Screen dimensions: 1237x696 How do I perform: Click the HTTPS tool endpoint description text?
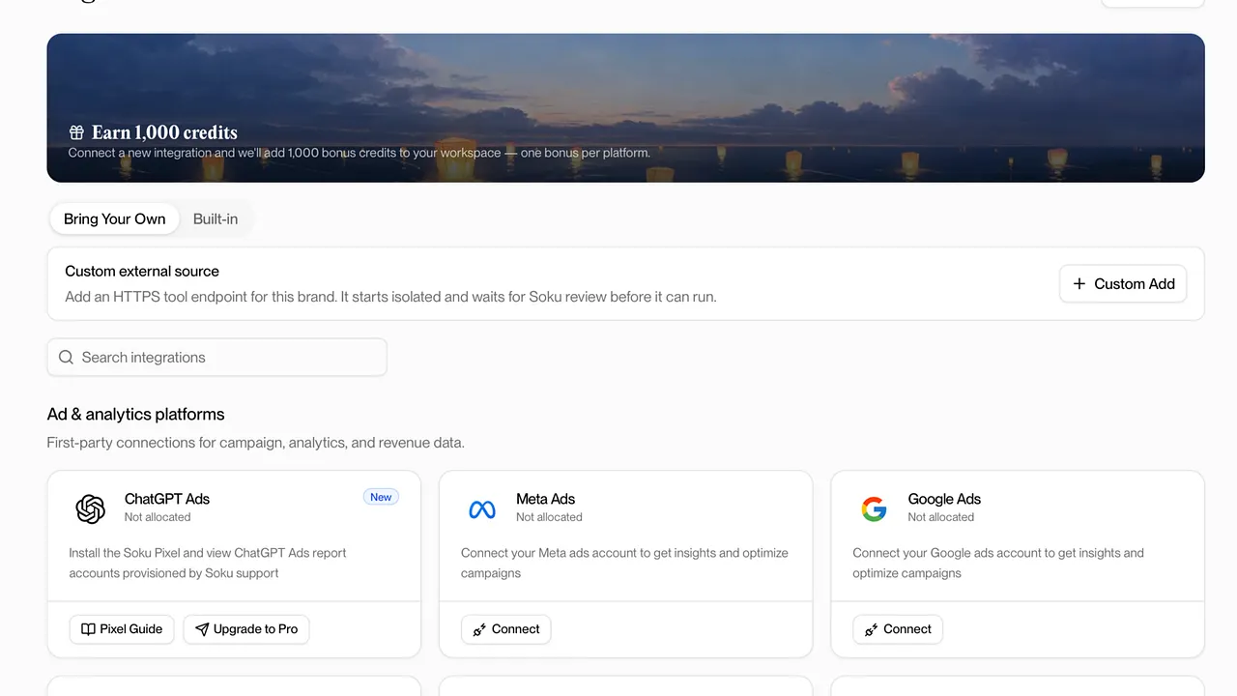390,297
